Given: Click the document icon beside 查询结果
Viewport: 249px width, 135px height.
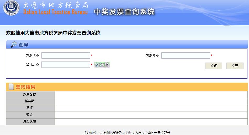Looking at the screenshot, I should click(11, 87).
